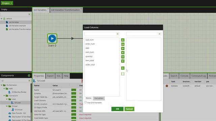Open the Search tab
Screen dimensions: 216x121
[174, 76]
